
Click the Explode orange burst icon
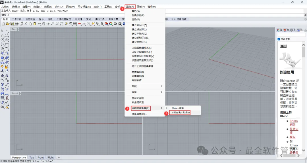[x=7, y=67]
